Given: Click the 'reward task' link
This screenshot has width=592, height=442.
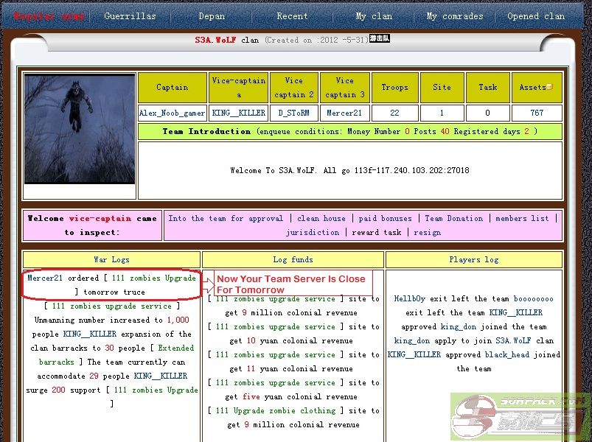Looking at the screenshot, I should [x=376, y=233].
